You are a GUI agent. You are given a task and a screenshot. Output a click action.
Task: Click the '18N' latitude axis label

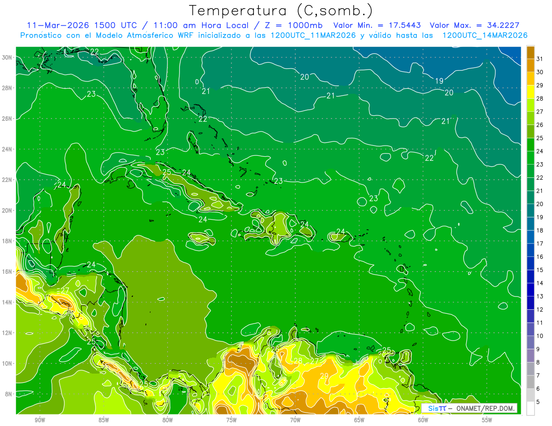pos(6,241)
